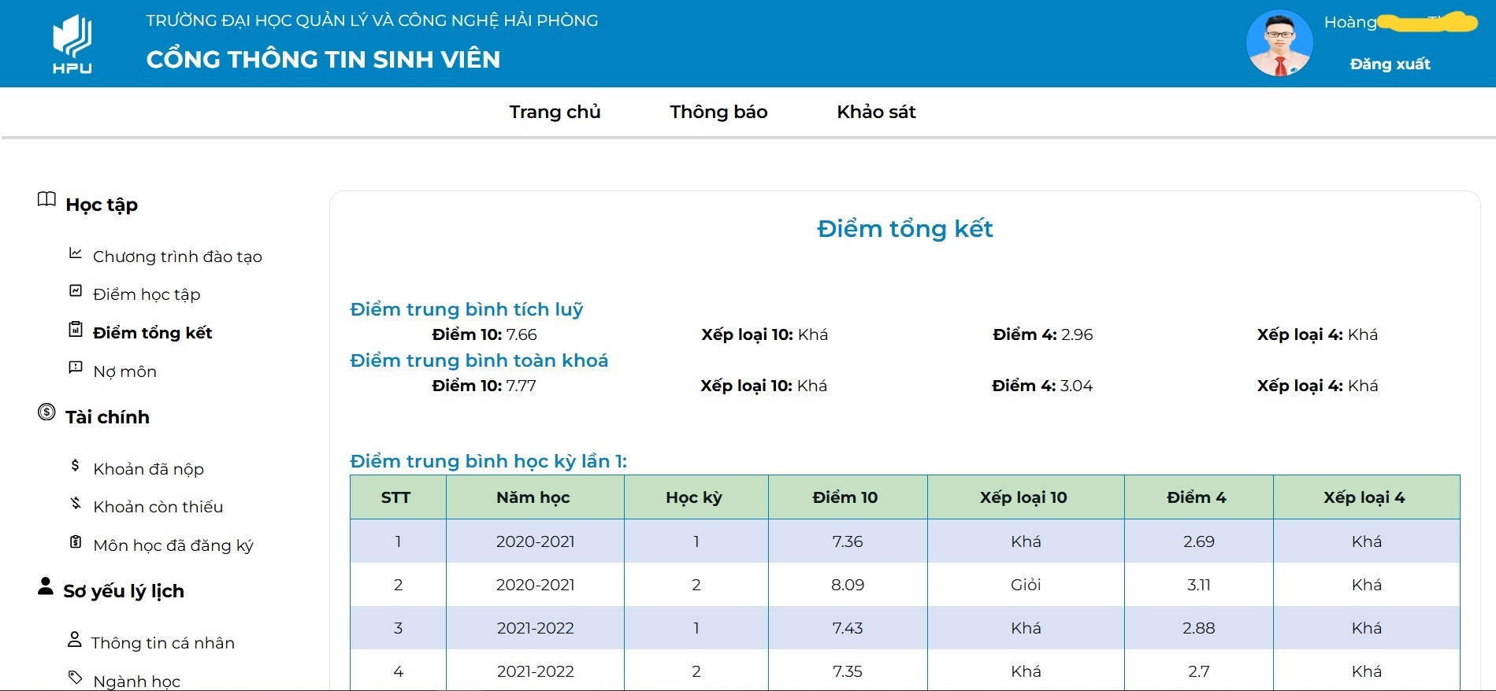Viewport: 1496px width, 691px height.
Task: Click the book icon beside Học tập
Action: click(46, 199)
